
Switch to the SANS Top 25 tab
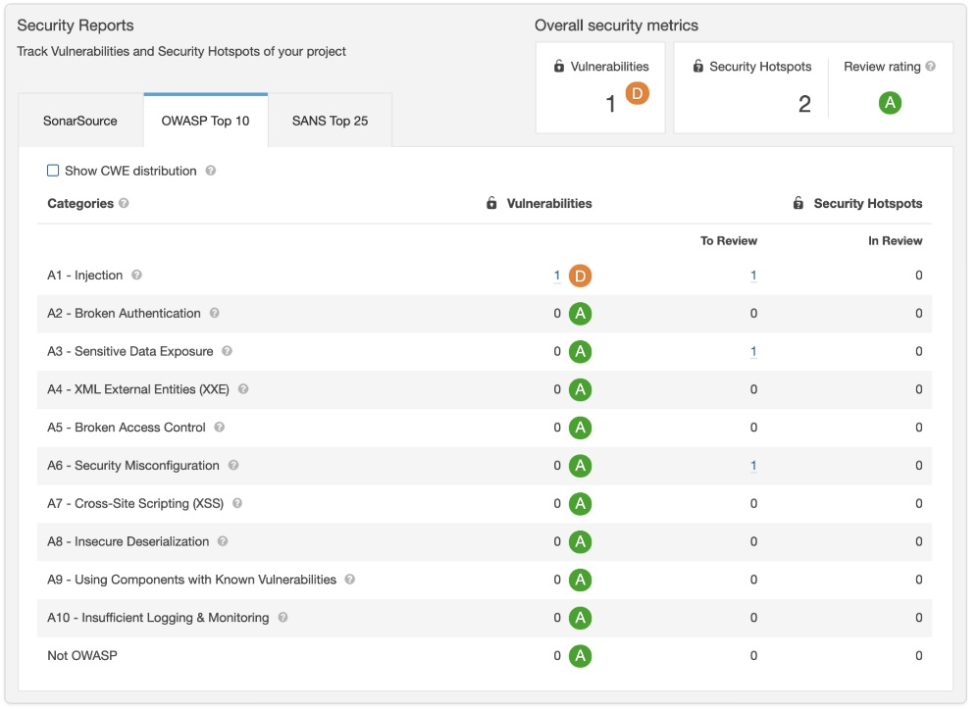click(331, 119)
